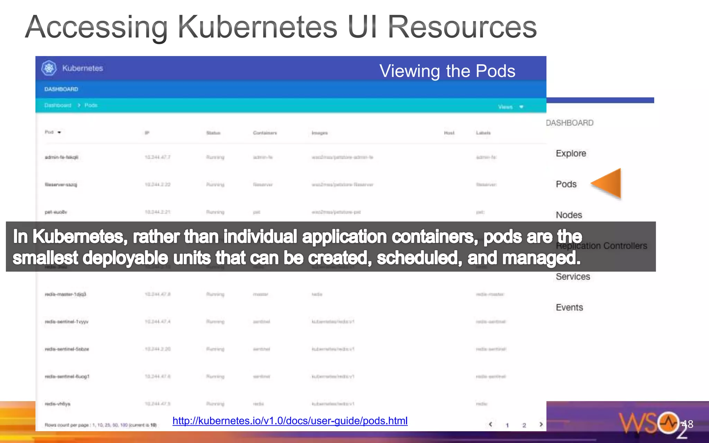
Task: Open pod pet-euo8v
Action: pyautogui.click(x=56, y=212)
